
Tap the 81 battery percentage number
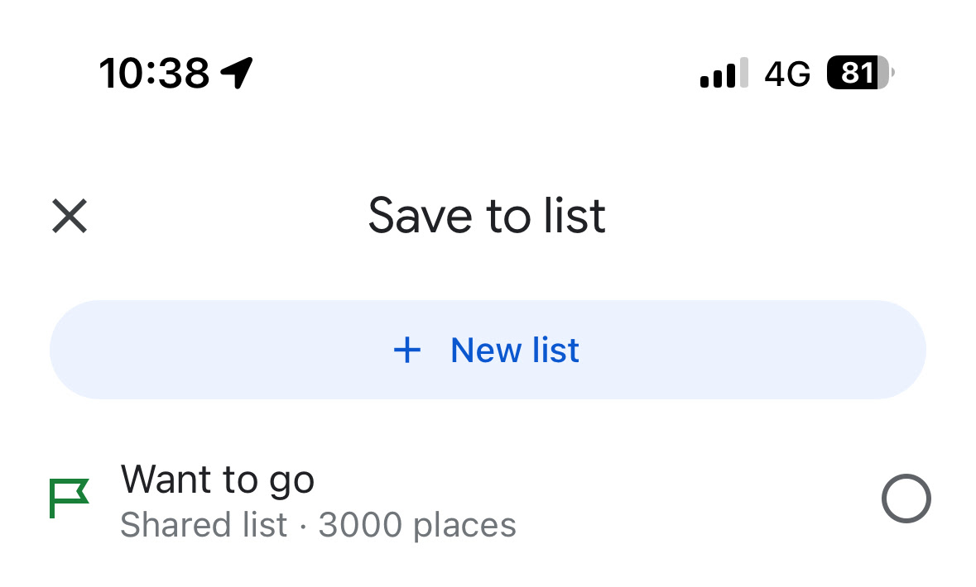pyautogui.click(x=856, y=74)
